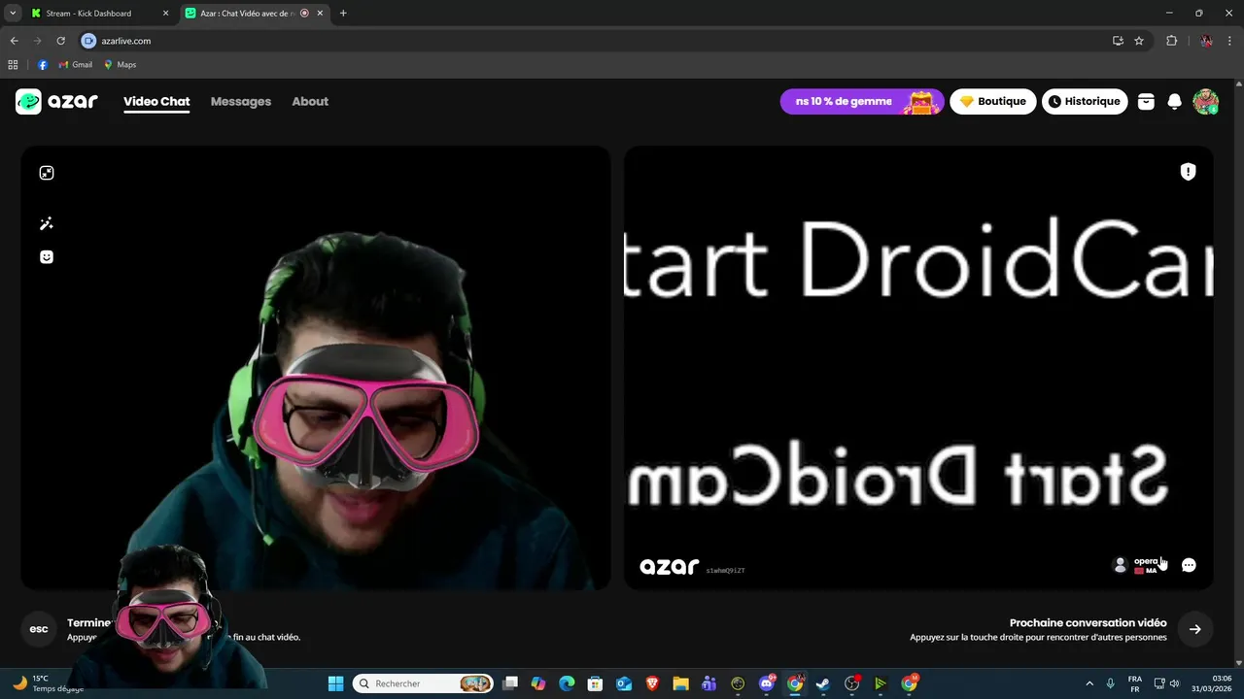Toggle the picture-in-picture resize icon
Screen dimensions: 1244x699
click(x=47, y=173)
